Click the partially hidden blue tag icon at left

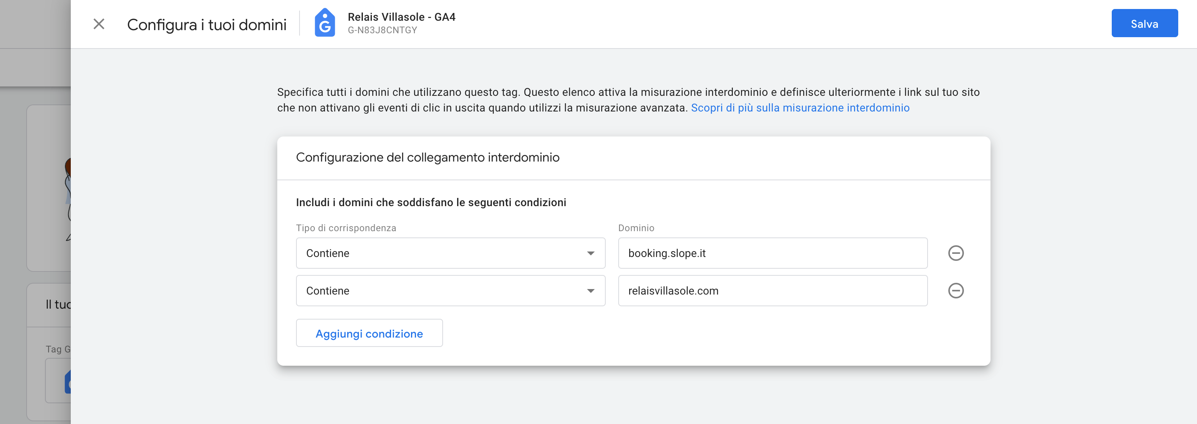[x=68, y=382]
